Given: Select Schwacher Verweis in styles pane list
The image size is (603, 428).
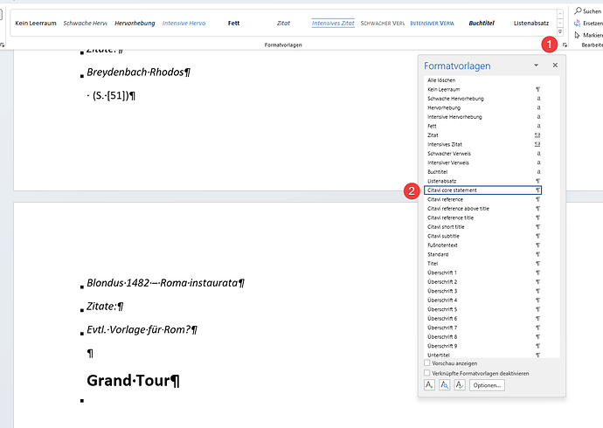Looking at the screenshot, I should point(482,154).
